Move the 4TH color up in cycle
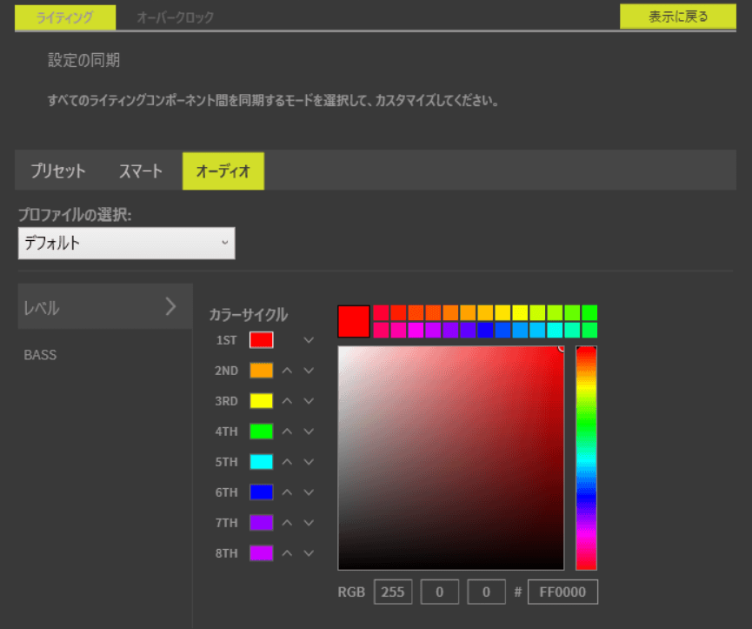The width and height of the screenshot is (752, 629). click(x=287, y=432)
